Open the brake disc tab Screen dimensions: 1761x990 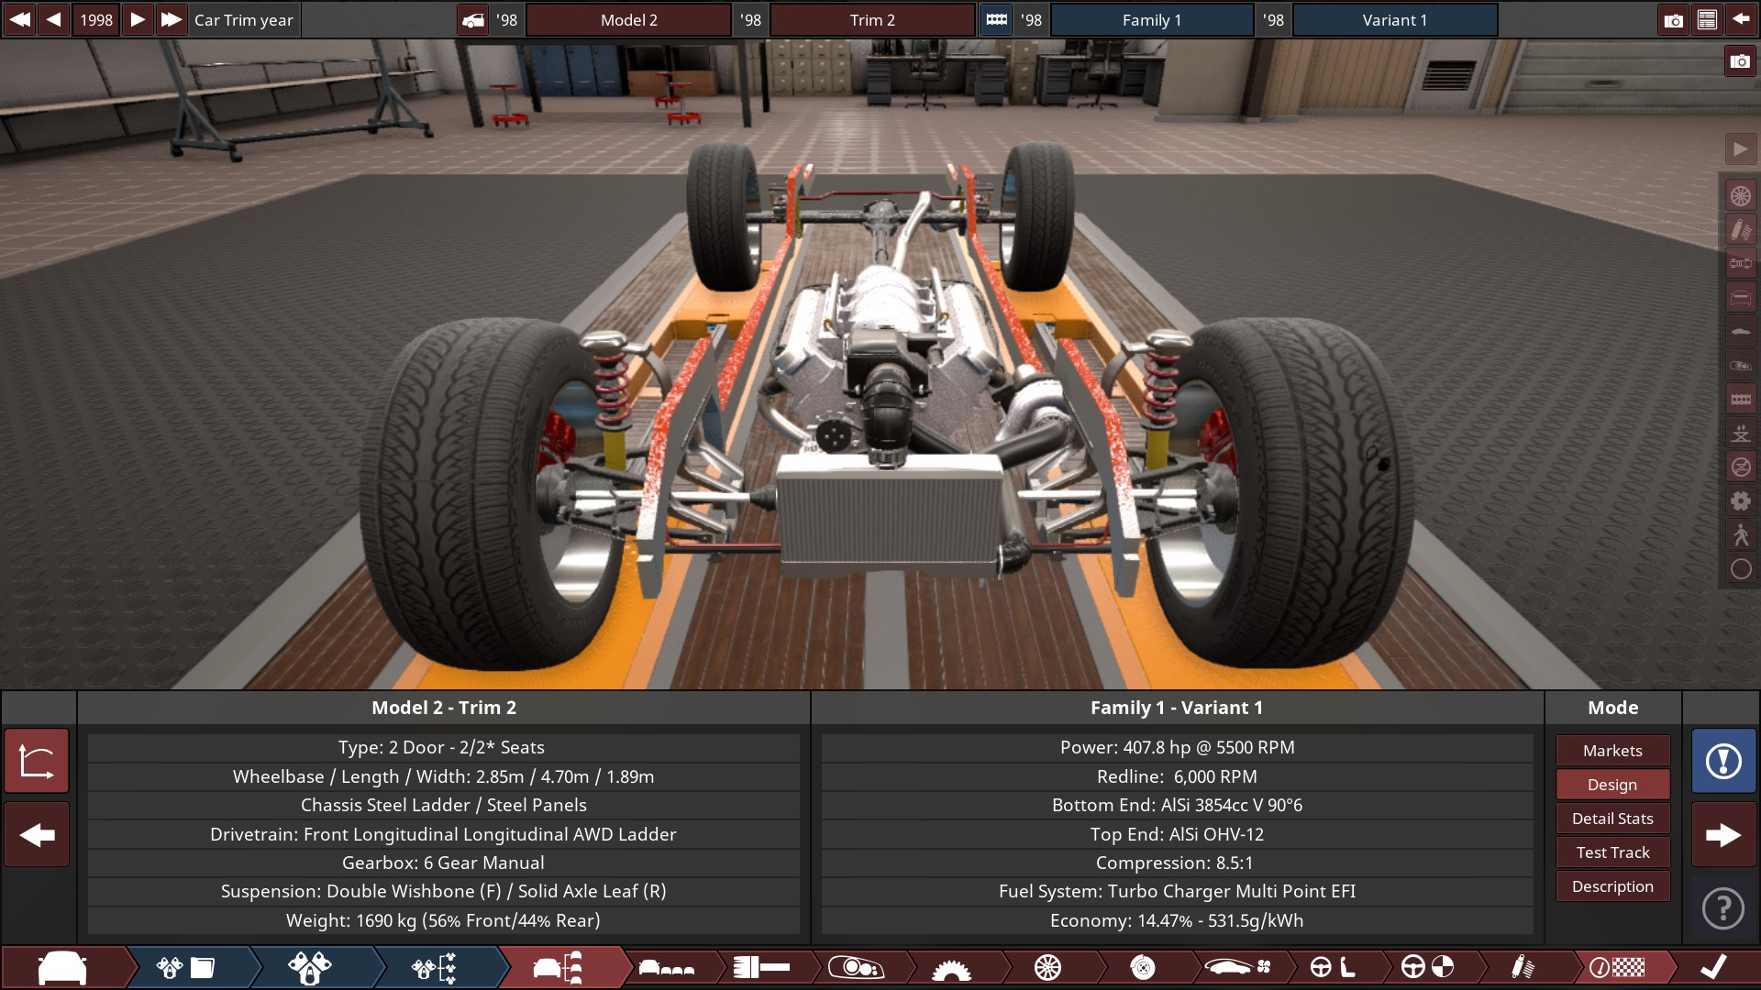click(x=1143, y=967)
